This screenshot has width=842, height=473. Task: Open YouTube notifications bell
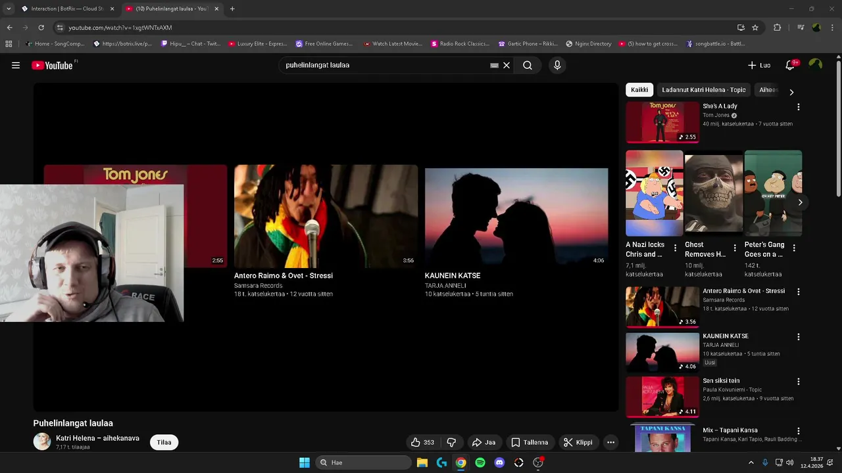coord(791,65)
